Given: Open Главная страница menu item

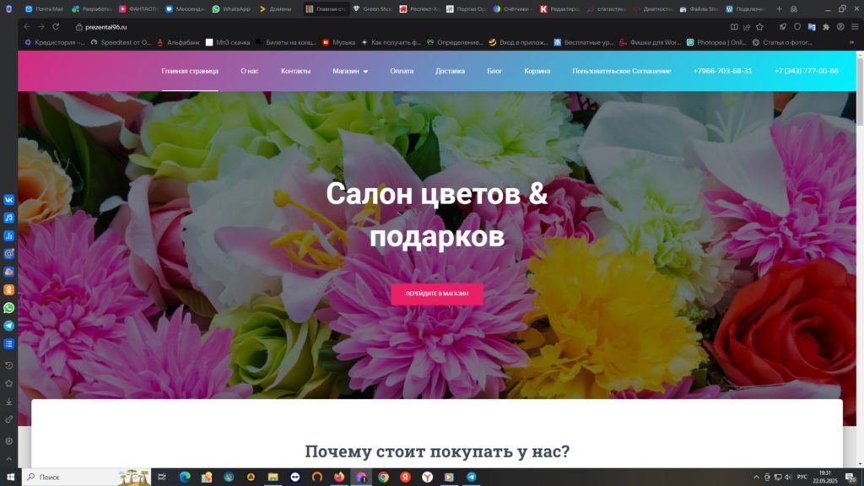Looking at the screenshot, I should pyautogui.click(x=190, y=71).
